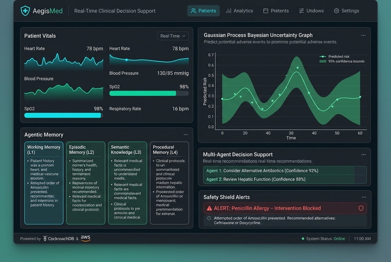391x262 pixels.
Task: Click the CockroachDB logo icon
Action: point(45,239)
